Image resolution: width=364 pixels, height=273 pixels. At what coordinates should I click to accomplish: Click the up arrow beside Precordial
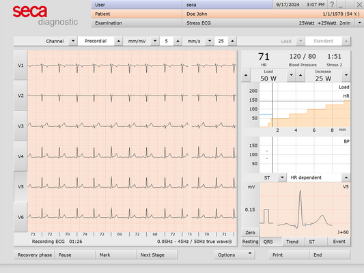(x=119, y=41)
